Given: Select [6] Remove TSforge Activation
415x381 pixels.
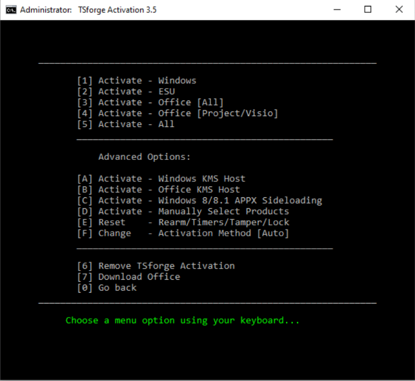Looking at the screenshot, I should tap(156, 266).
